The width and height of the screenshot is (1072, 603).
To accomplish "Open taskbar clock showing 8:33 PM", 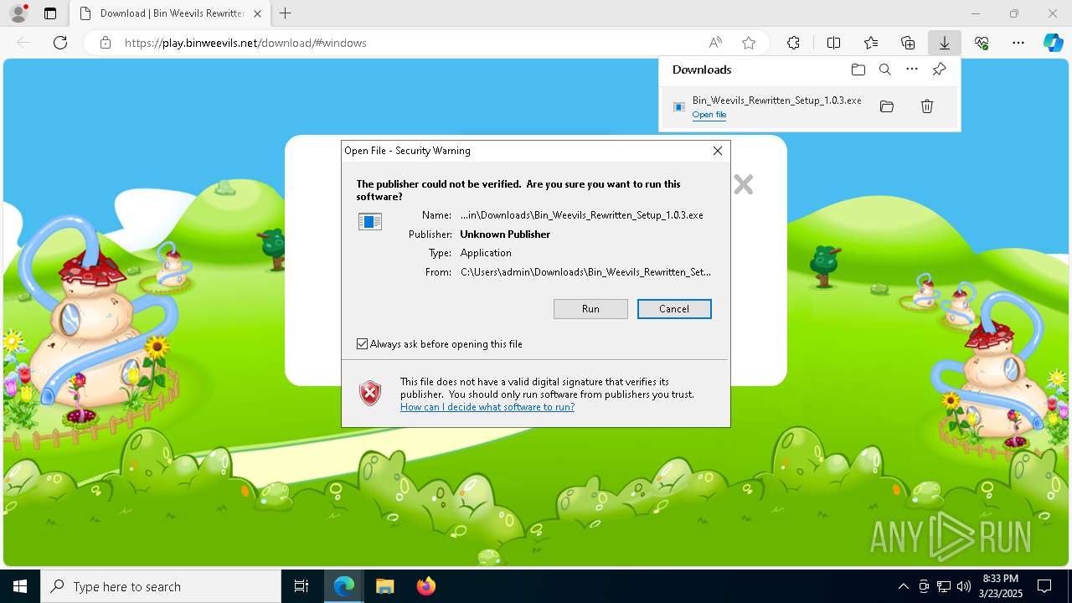I will 1000,586.
